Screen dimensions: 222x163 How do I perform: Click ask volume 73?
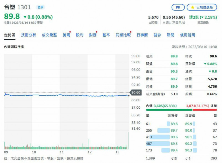tap(215, 144)
